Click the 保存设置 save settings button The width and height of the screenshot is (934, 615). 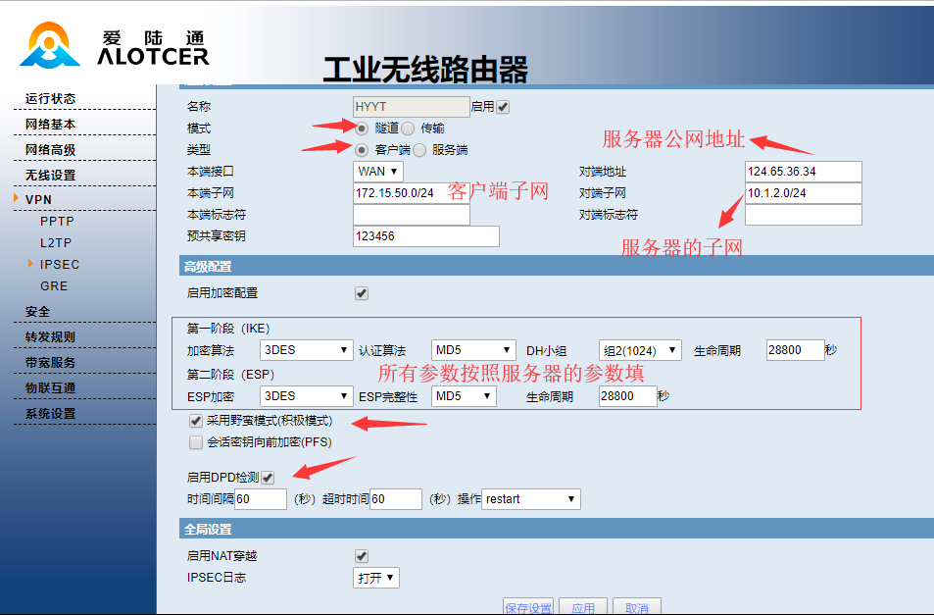click(x=528, y=607)
